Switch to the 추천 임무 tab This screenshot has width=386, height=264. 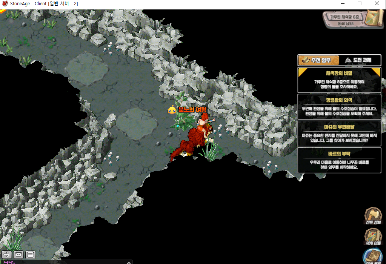318,60
